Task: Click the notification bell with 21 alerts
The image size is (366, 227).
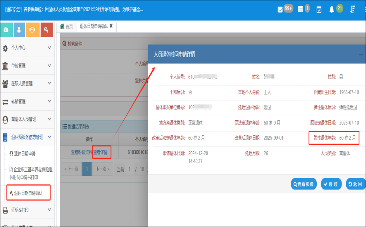Action: pos(332,9)
